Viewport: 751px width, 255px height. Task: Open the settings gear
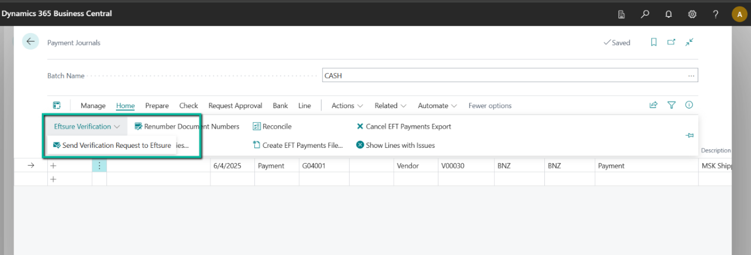(x=692, y=14)
